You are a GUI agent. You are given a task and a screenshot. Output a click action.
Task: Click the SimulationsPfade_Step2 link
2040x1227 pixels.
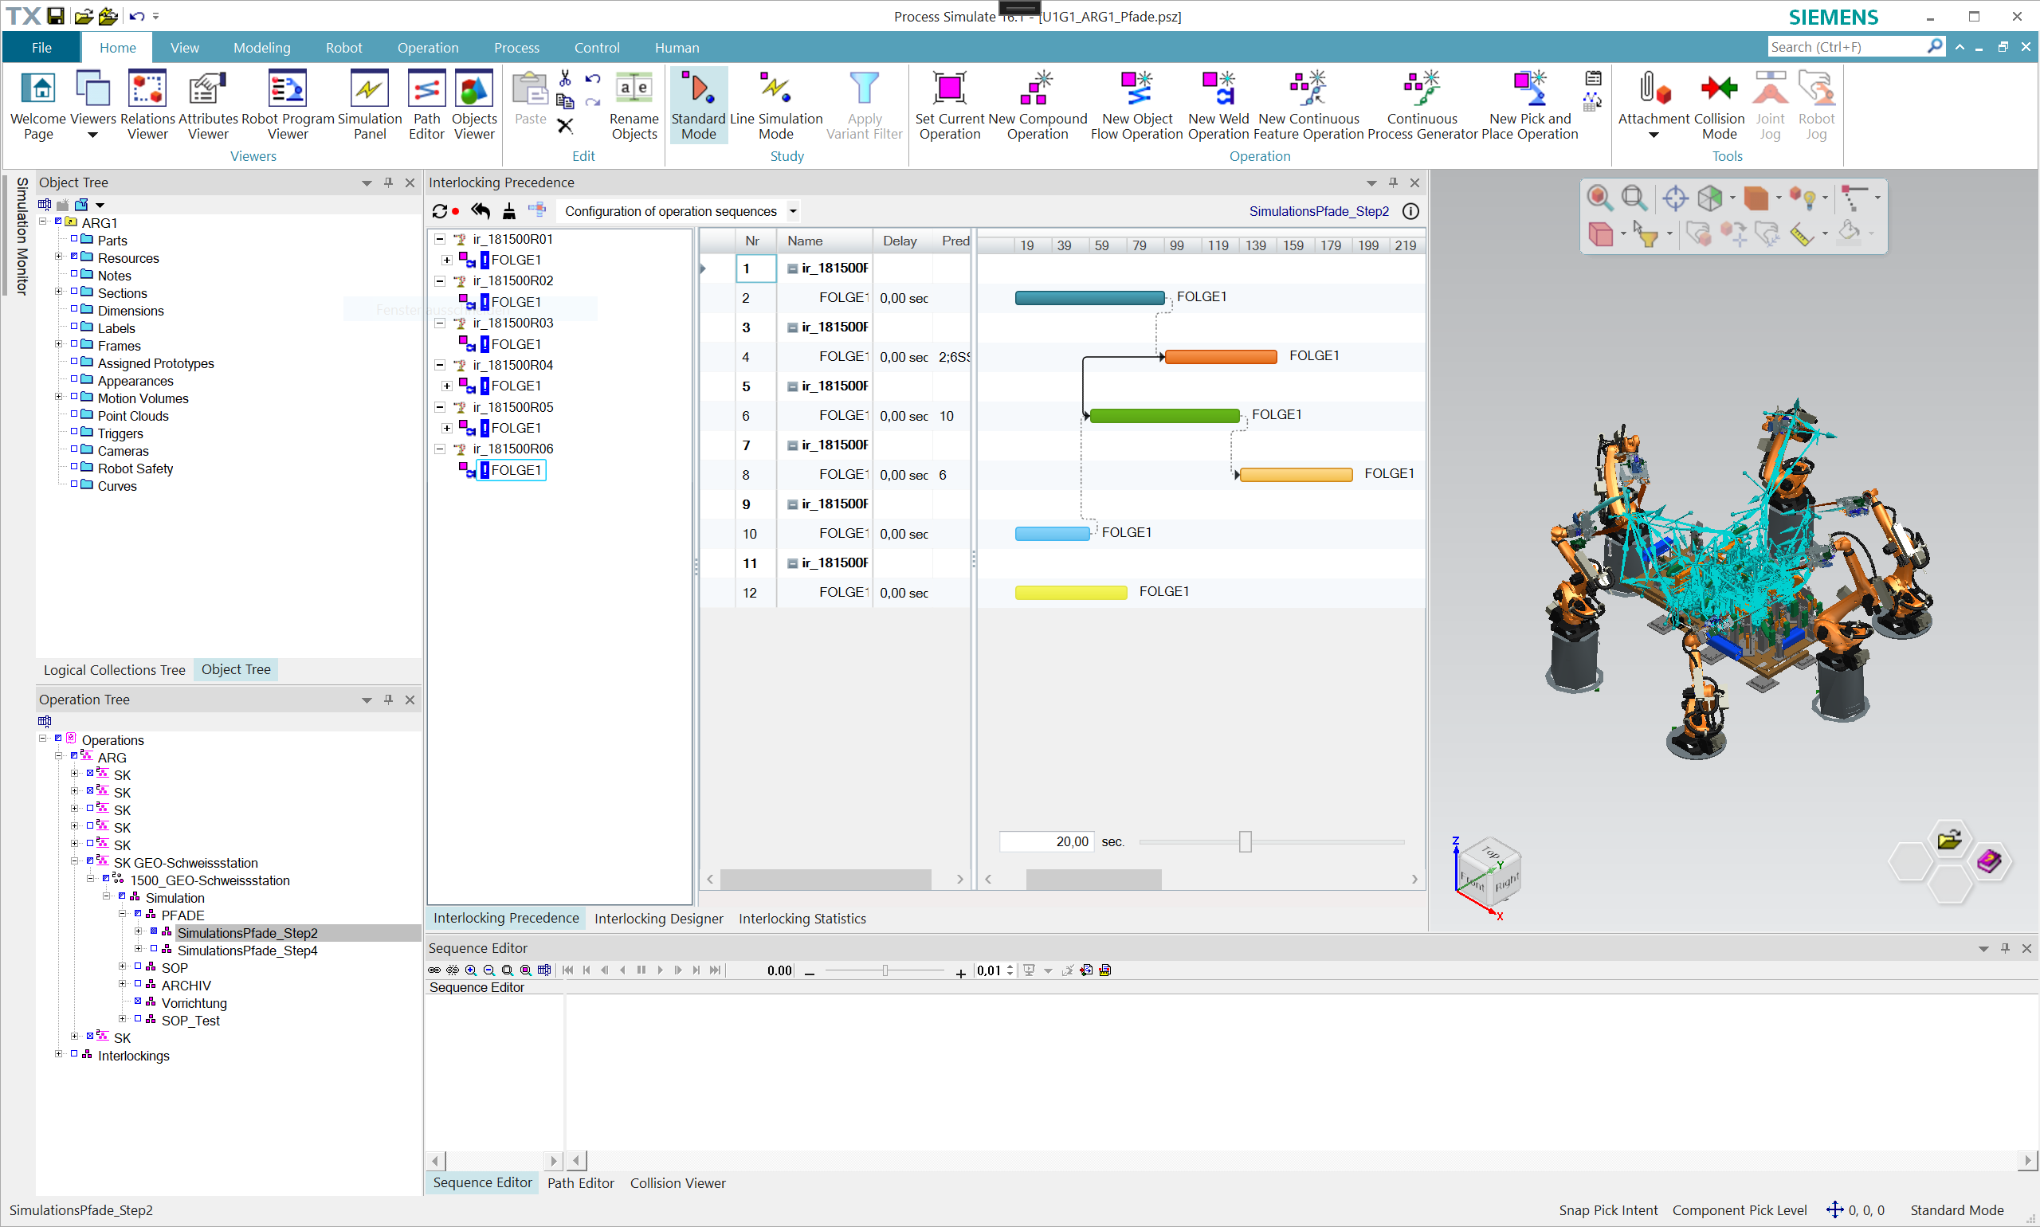(x=1319, y=212)
